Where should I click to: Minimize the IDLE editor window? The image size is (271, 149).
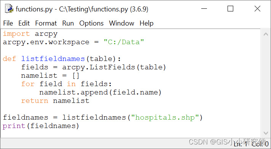[x=204, y=9]
